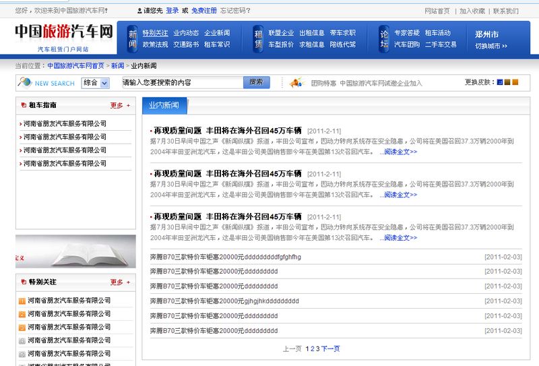Click the 新闻 section badge in navigation
Image resolution: width=539 pixels, height=366 pixels.
tap(133, 39)
